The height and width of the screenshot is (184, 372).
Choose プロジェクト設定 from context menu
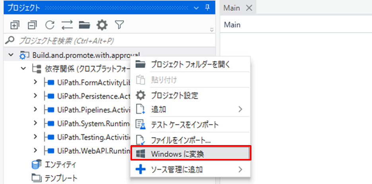pyautogui.click(x=191, y=95)
